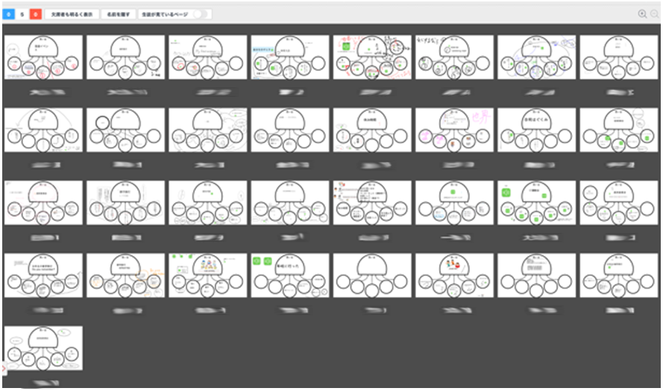663x391 pixels.
Task: Open the blank thumbnail in the fourth row
Action: pos(372,275)
